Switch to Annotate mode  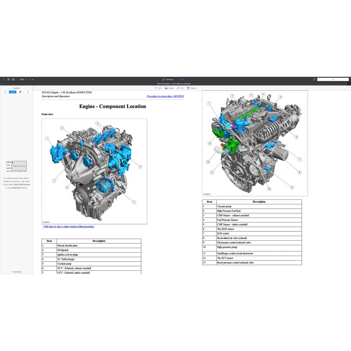168,79
